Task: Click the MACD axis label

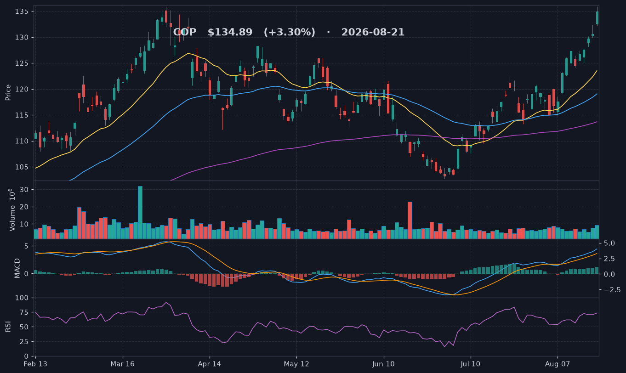Action: 17,268
